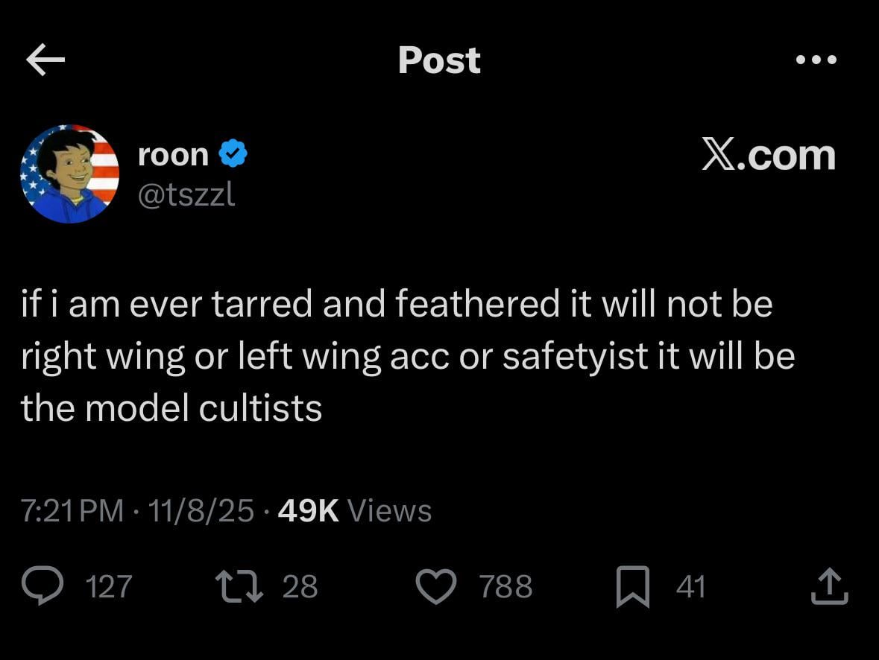Click the 127 replies count

point(109,587)
